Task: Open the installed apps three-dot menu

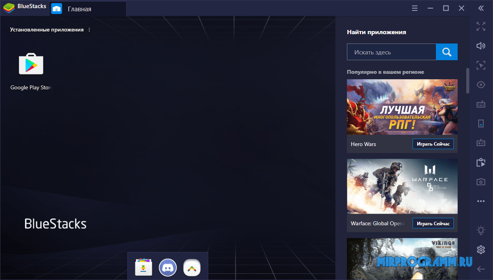Action: pyautogui.click(x=89, y=30)
